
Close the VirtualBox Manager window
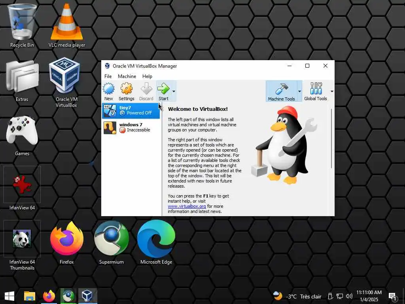(x=326, y=66)
